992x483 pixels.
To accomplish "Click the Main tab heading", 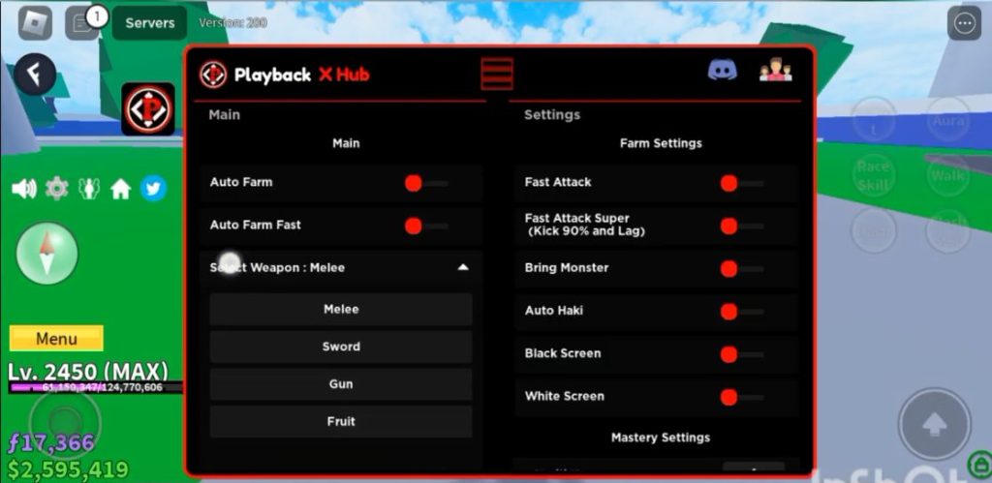I will 224,115.
